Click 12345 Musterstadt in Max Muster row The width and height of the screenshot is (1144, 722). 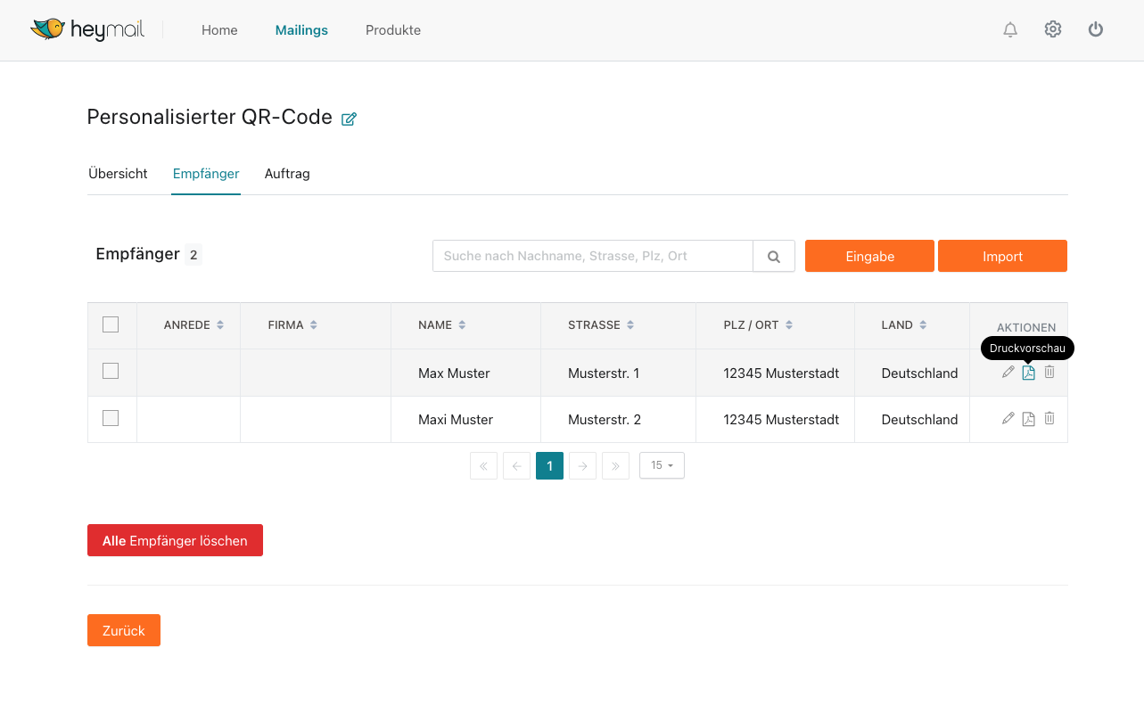tap(781, 373)
